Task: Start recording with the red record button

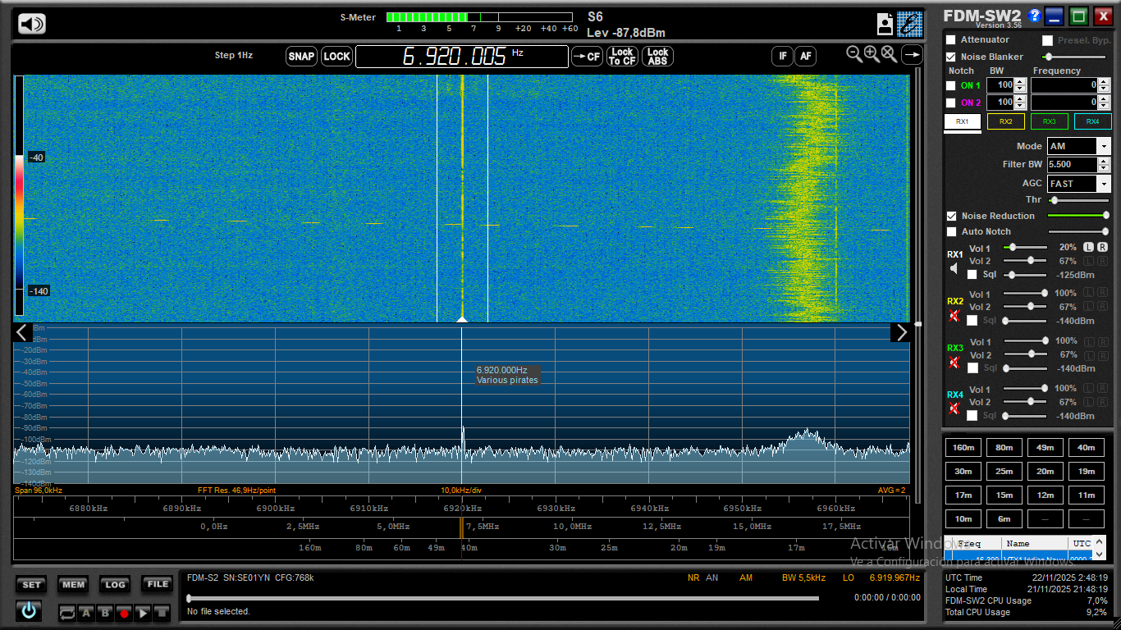Action: pyautogui.click(x=124, y=613)
